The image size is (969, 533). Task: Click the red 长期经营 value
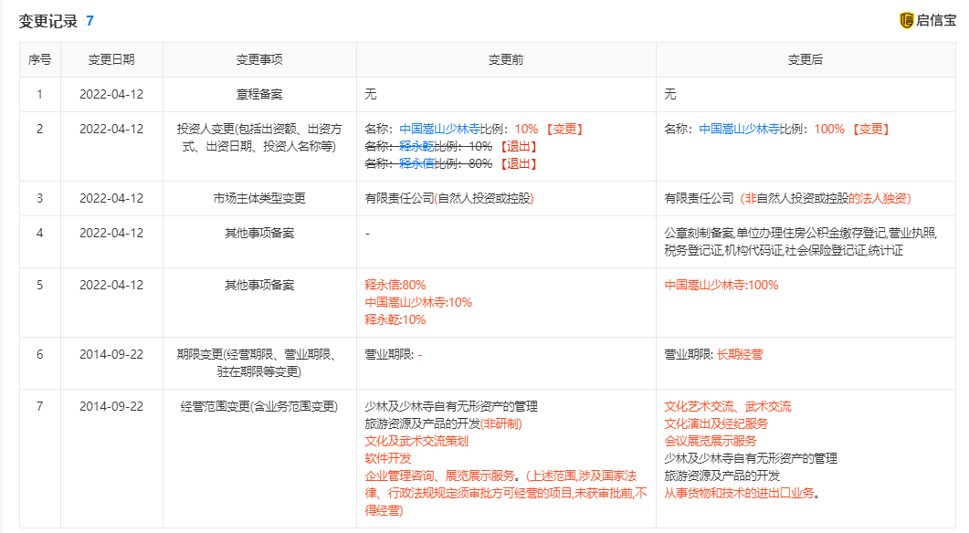click(x=740, y=354)
